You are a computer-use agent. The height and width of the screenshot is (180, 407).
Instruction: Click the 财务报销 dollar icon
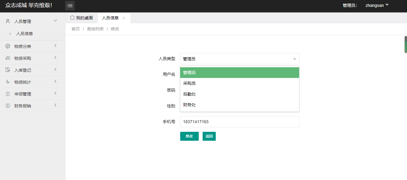point(8,106)
